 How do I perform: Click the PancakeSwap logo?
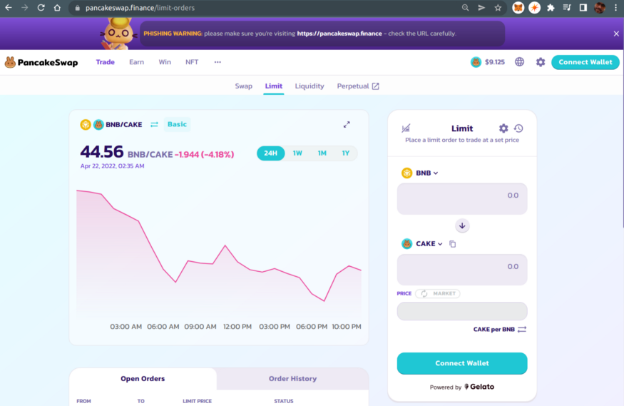(x=41, y=63)
